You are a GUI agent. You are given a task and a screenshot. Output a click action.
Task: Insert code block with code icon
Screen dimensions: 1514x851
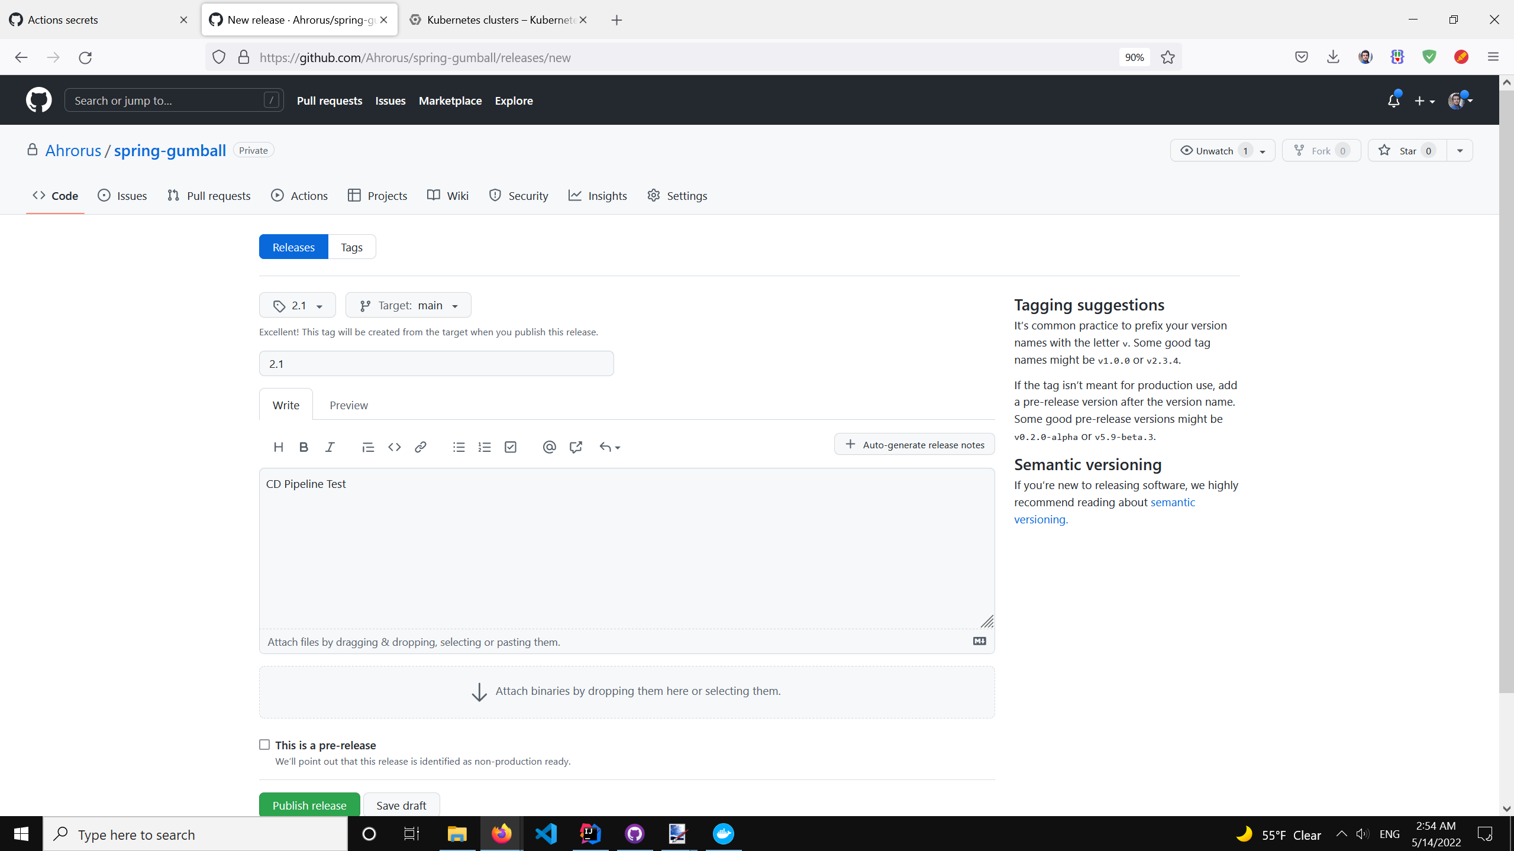395,447
